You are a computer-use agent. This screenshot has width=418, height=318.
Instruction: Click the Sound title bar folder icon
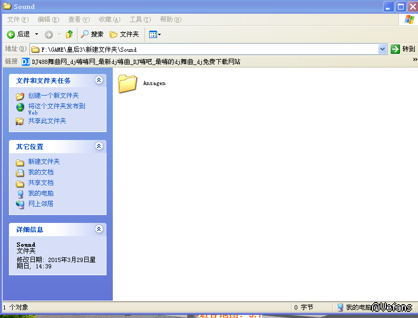pyautogui.click(x=7, y=6)
